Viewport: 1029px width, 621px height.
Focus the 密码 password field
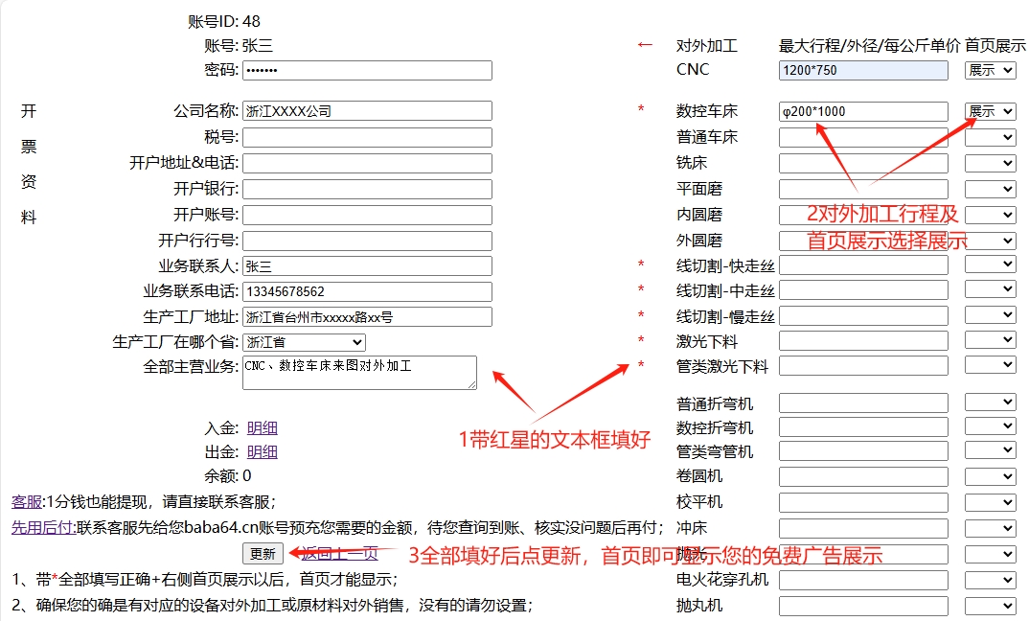tap(367, 71)
